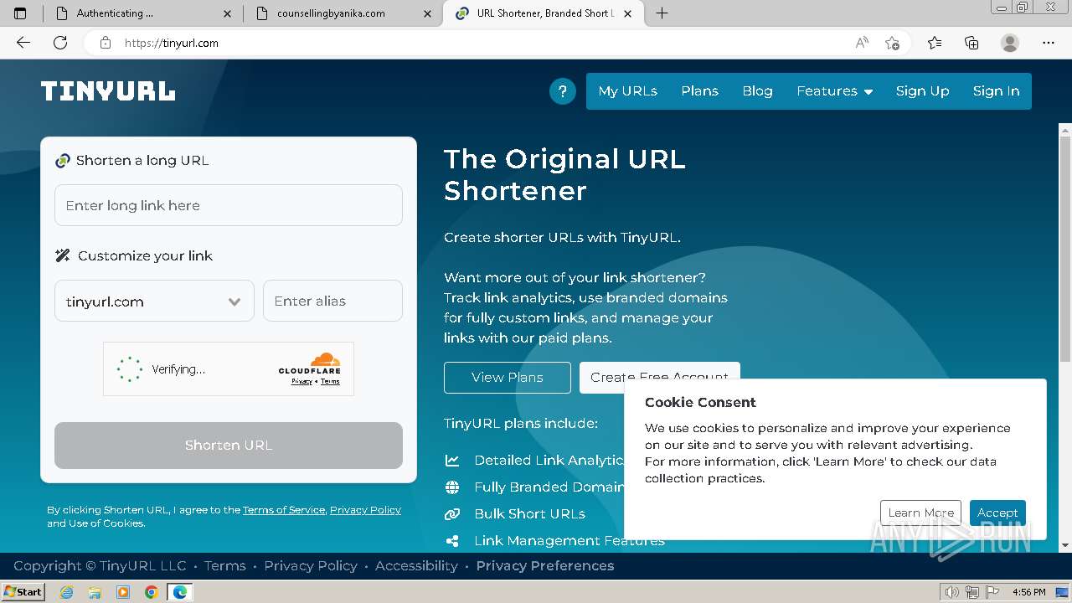Click the View Plans button
Screen dimensions: 1072x603
(x=508, y=378)
